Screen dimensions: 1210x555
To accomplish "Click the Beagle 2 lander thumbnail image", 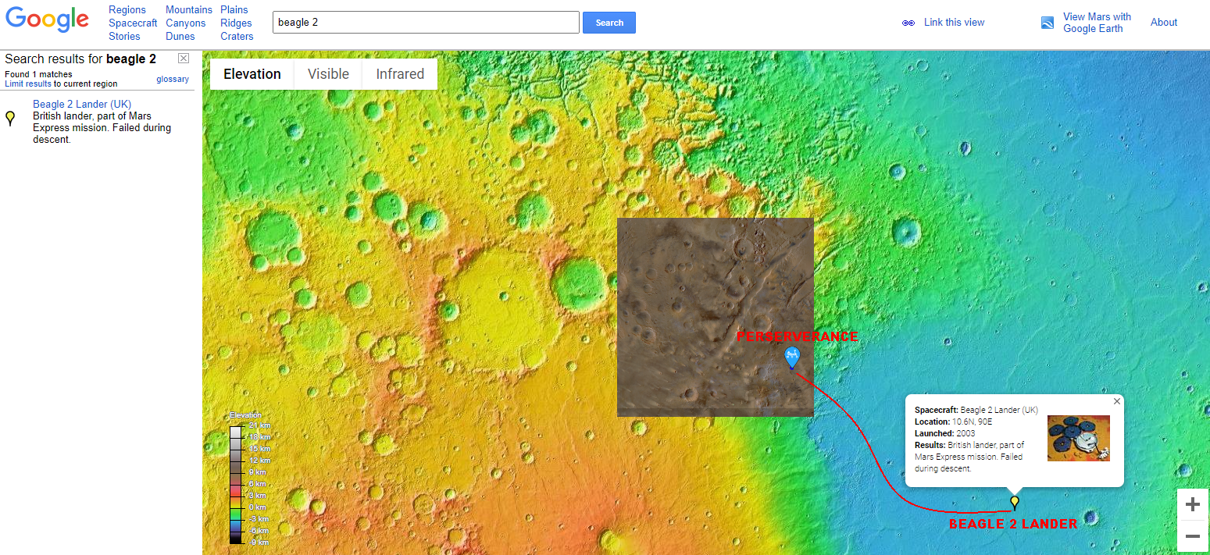I will pos(1079,438).
